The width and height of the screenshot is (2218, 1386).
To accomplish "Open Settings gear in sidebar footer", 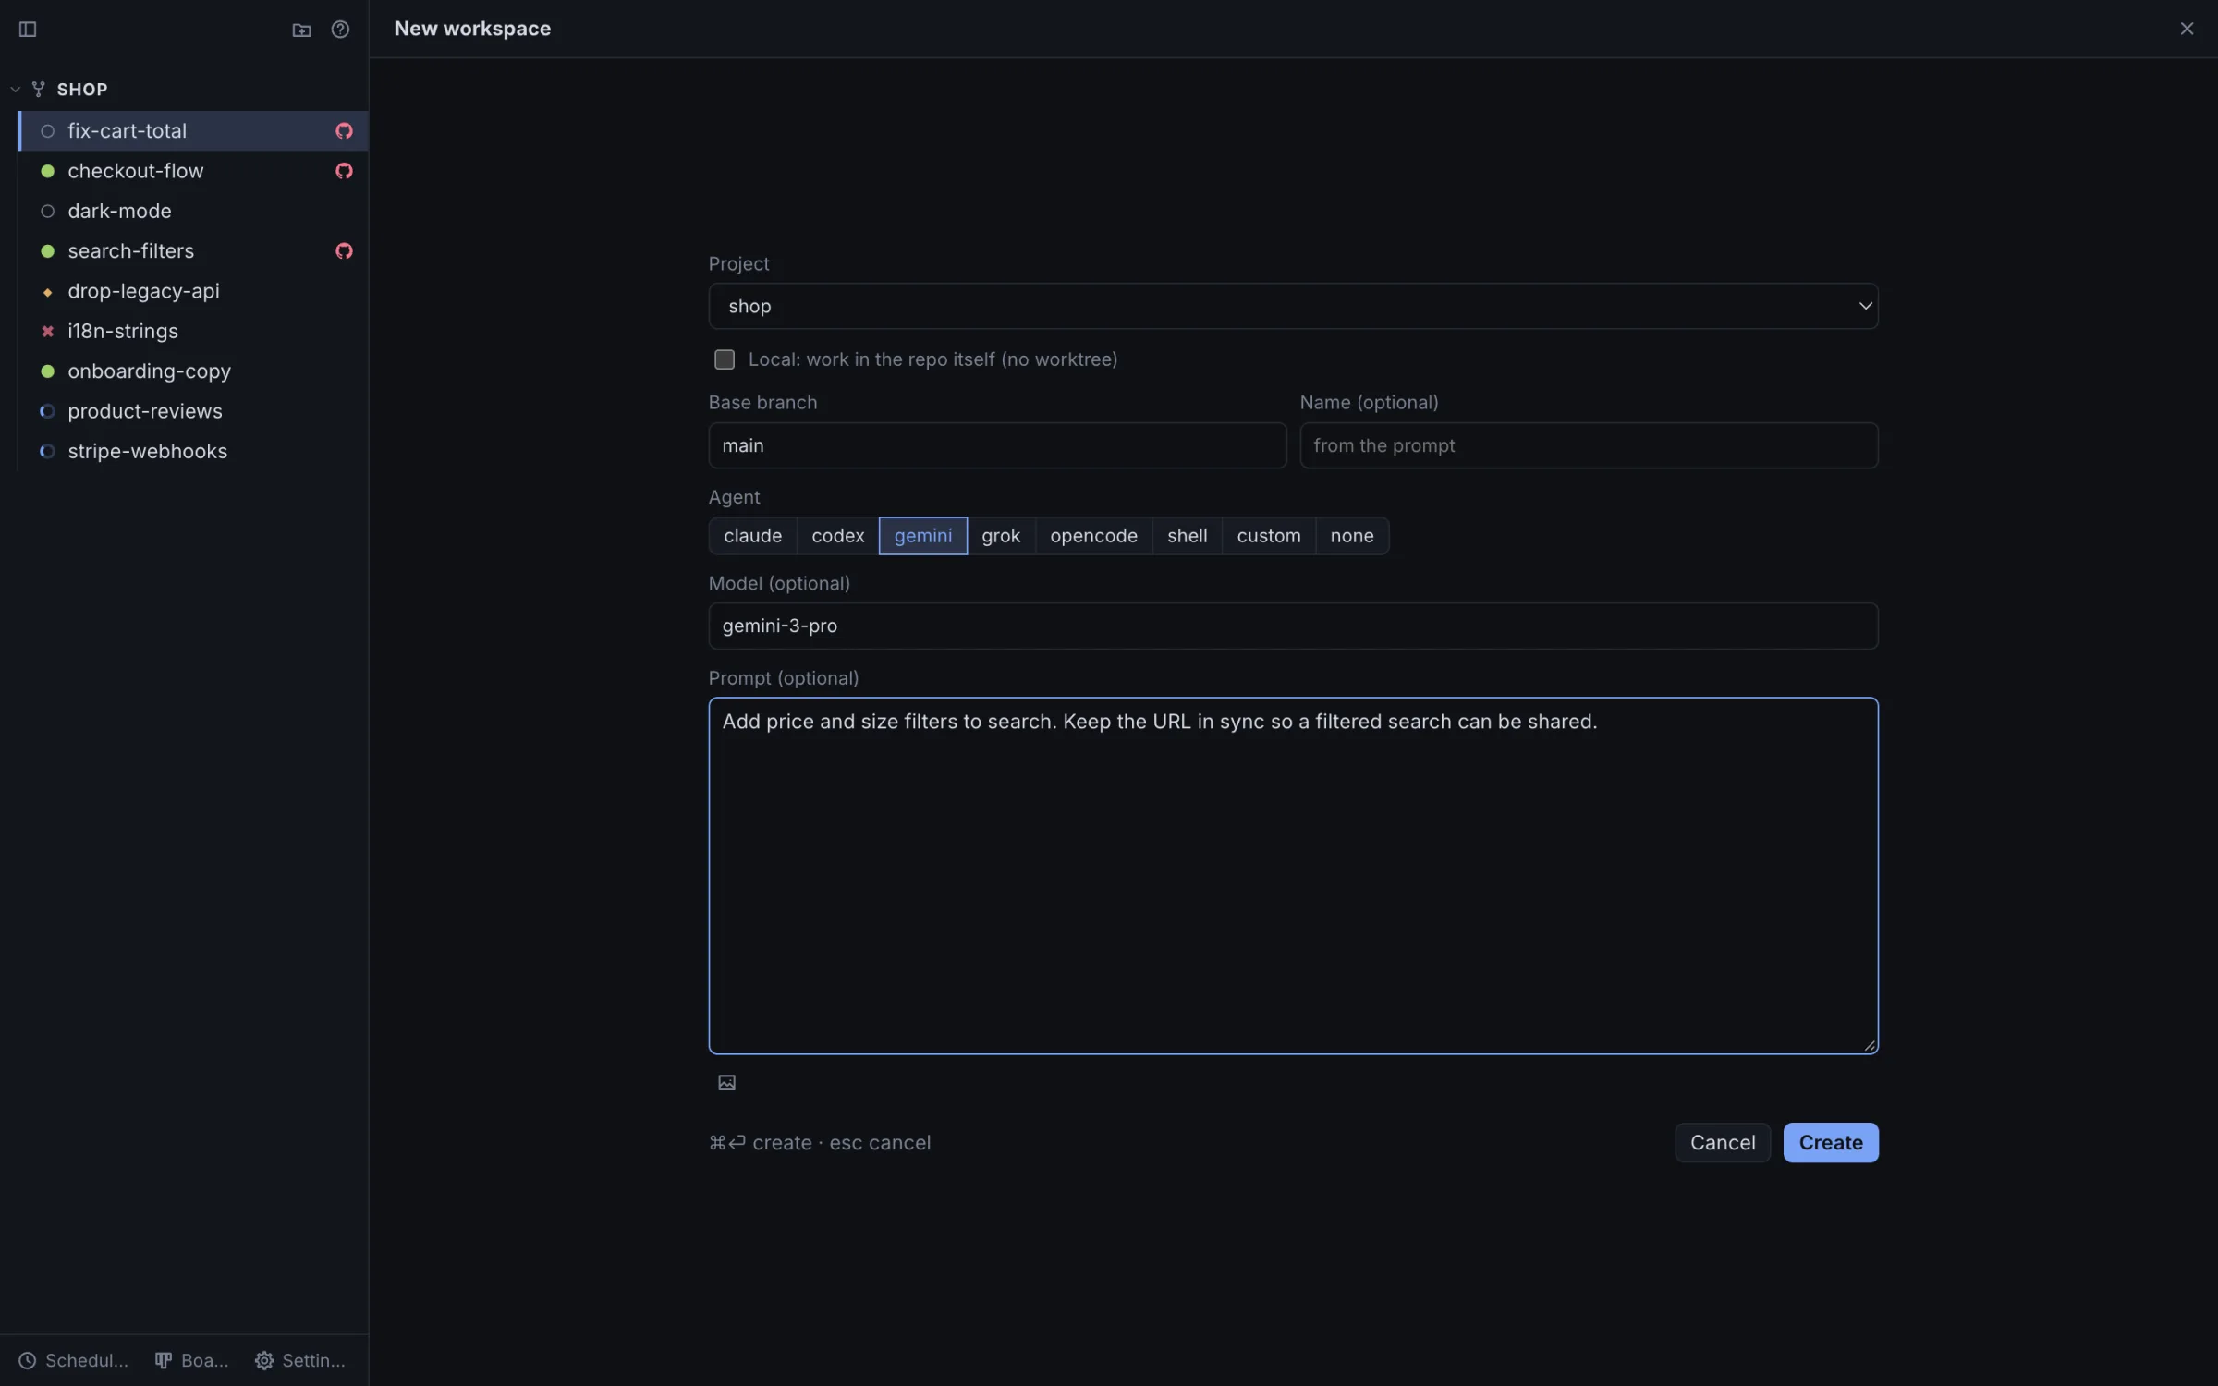I will tap(264, 1360).
